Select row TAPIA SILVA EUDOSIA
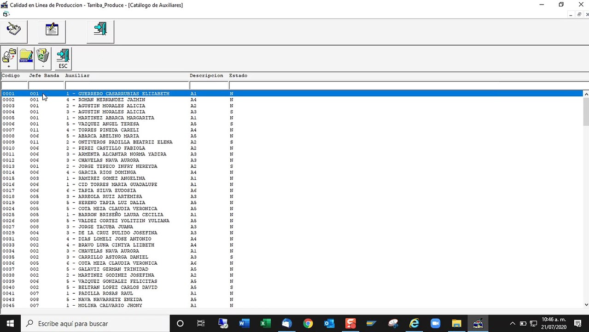Image resolution: width=589 pixels, height=332 pixels. [292, 190]
